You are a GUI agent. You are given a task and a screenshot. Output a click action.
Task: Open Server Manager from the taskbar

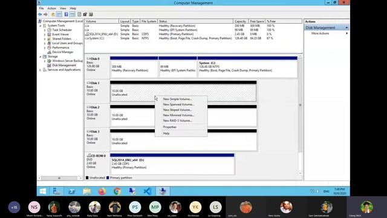tap(57, 191)
